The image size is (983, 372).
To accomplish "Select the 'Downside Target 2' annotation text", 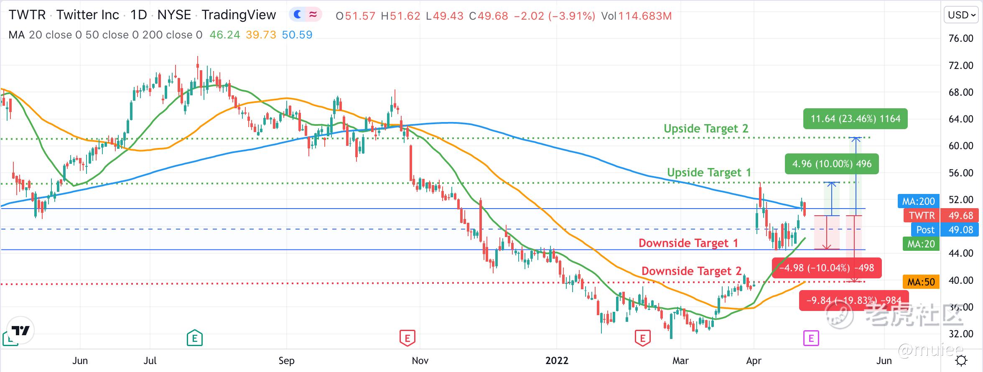I will click(x=691, y=271).
